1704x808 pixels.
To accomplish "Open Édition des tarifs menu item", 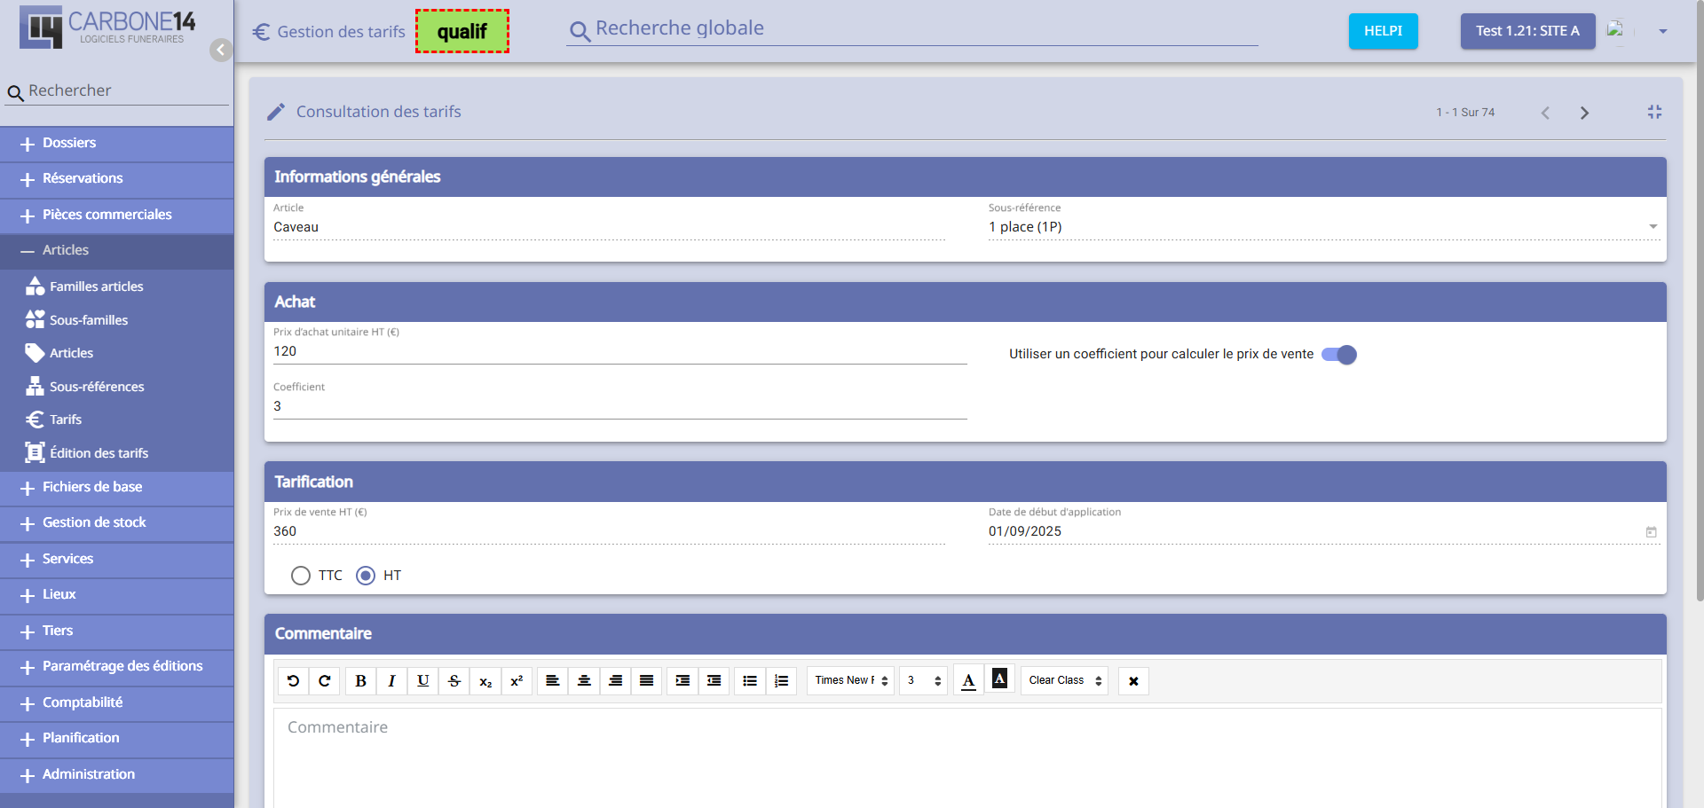I will (99, 453).
